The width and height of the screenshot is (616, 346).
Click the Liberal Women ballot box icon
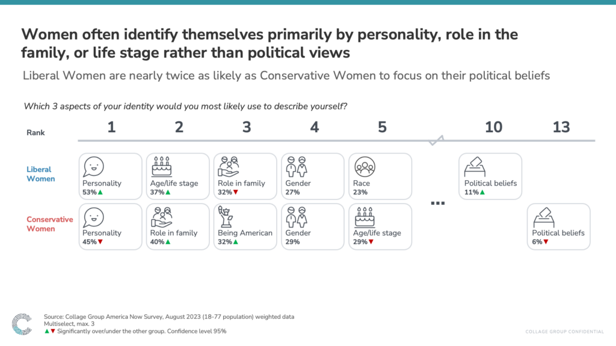[x=475, y=167]
